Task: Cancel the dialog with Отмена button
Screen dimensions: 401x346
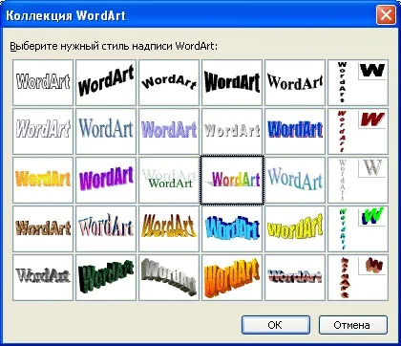Action: (x=353, y=325)
